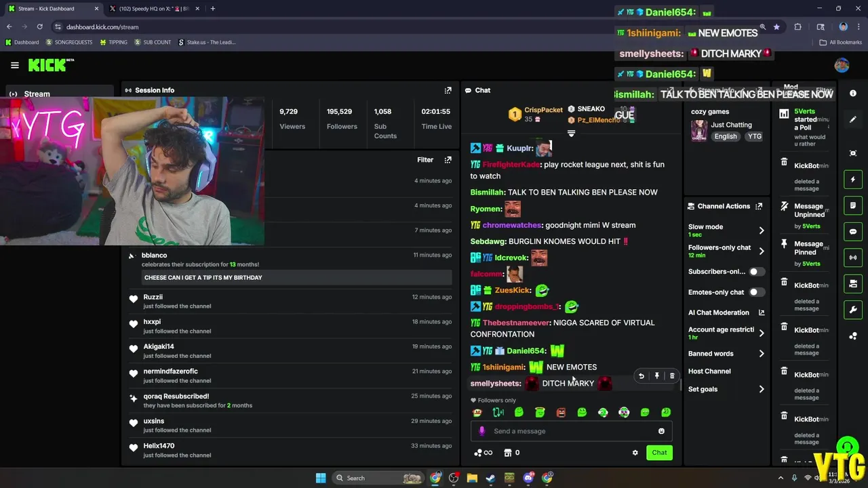Open AI Chat Moderation external link
This screenshot has width=868, height=488.
point(761,312)
